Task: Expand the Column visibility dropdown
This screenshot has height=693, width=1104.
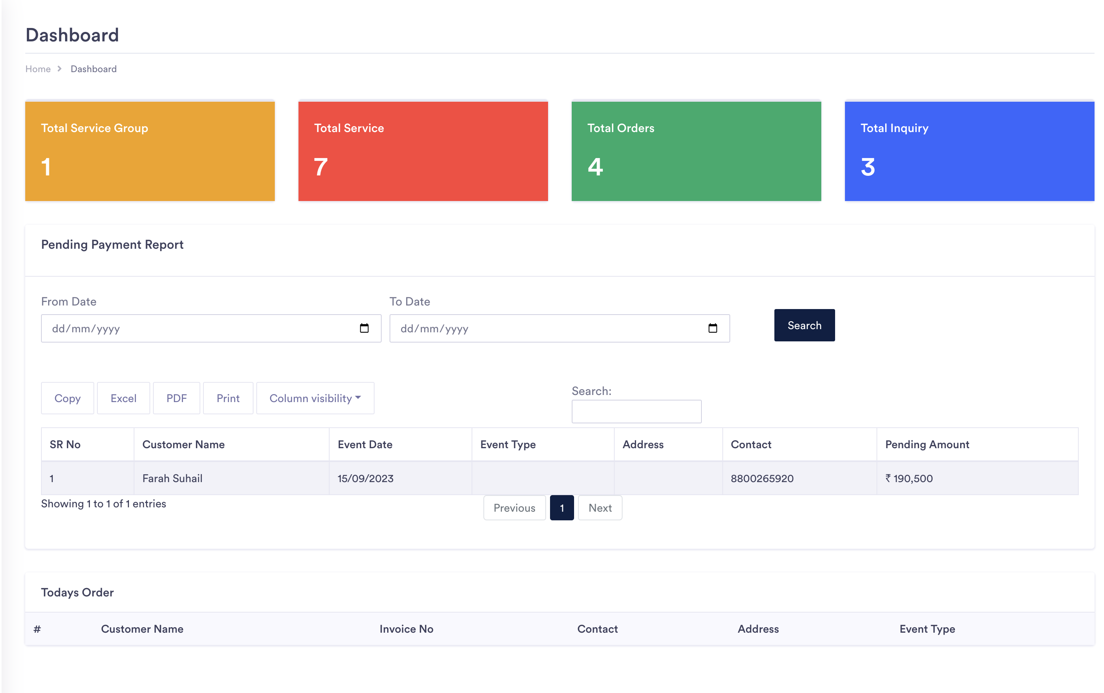Action: tap(315, 398)
